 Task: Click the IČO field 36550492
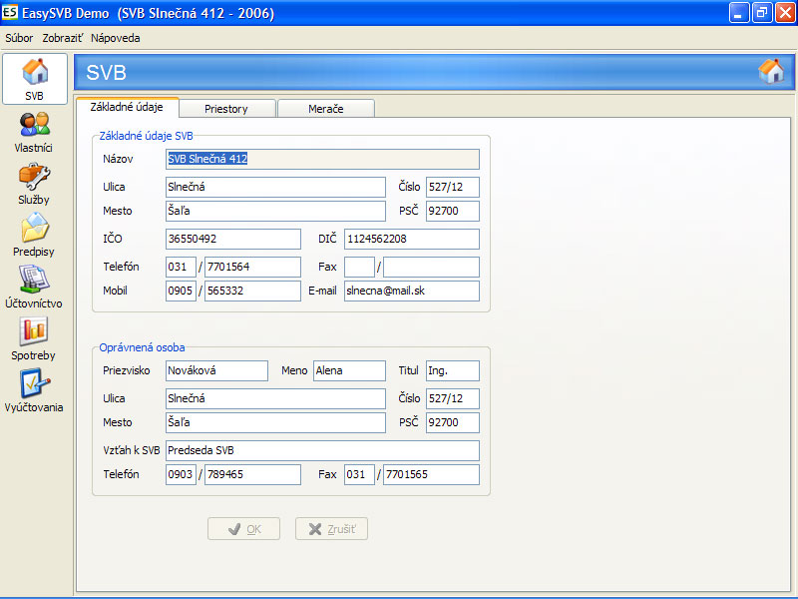coord(233,239)
